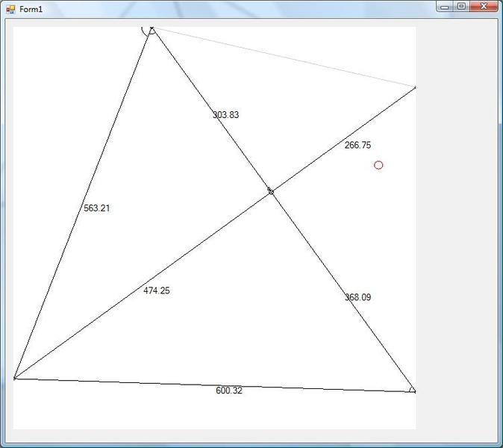The width and height of the screenshot is (503, 448).
Task: Select the 600.32 length label
Action: coord(228,391)
